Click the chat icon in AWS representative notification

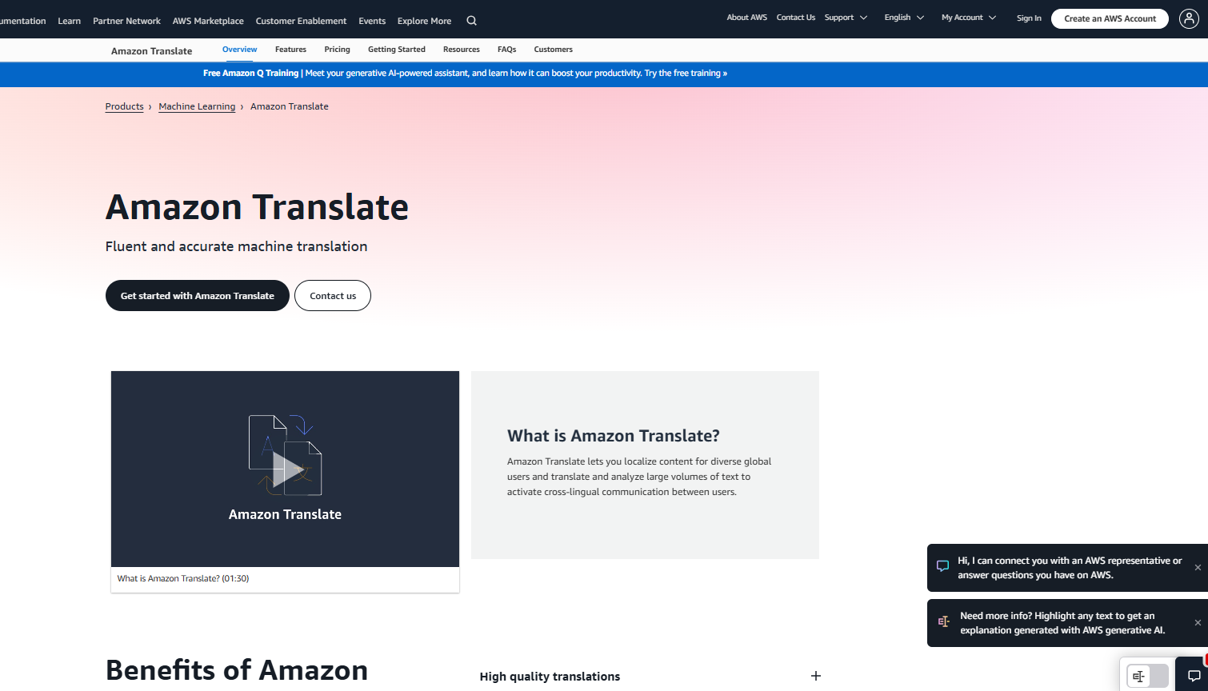tap(942, 565)
